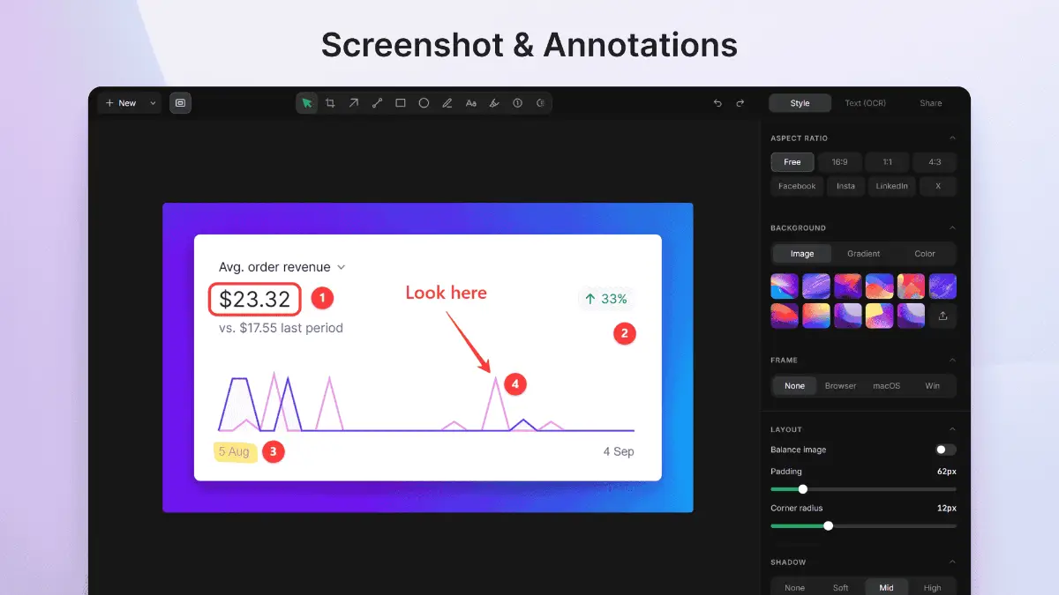
Task: Select the Free aspect ratio
Action: point(792,162)
